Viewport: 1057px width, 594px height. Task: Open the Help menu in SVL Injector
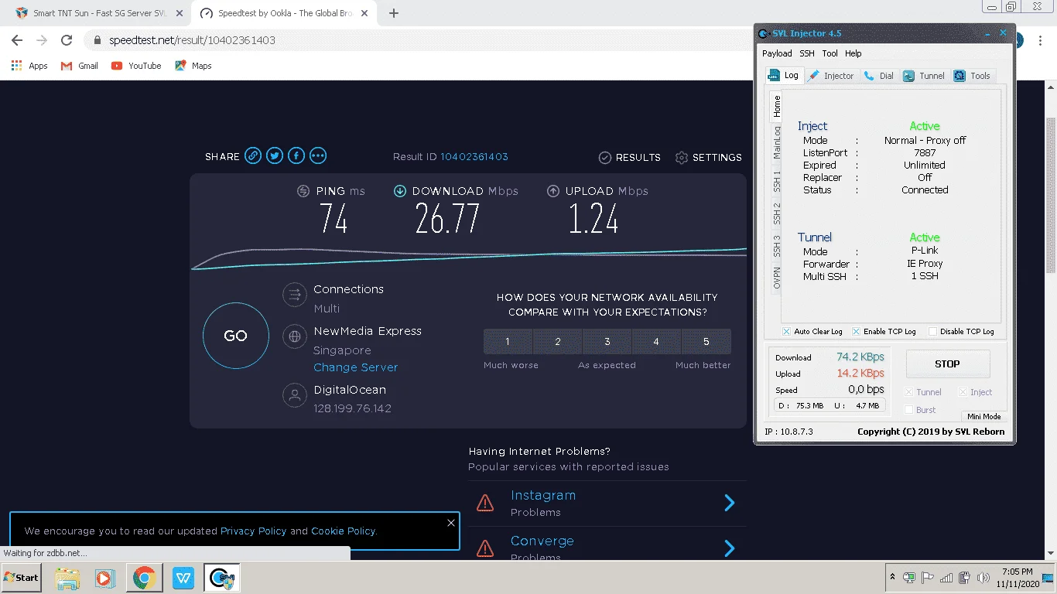853,53
